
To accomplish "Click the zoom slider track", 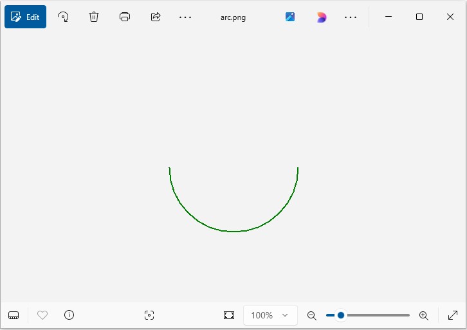I will tap(376, 315).
